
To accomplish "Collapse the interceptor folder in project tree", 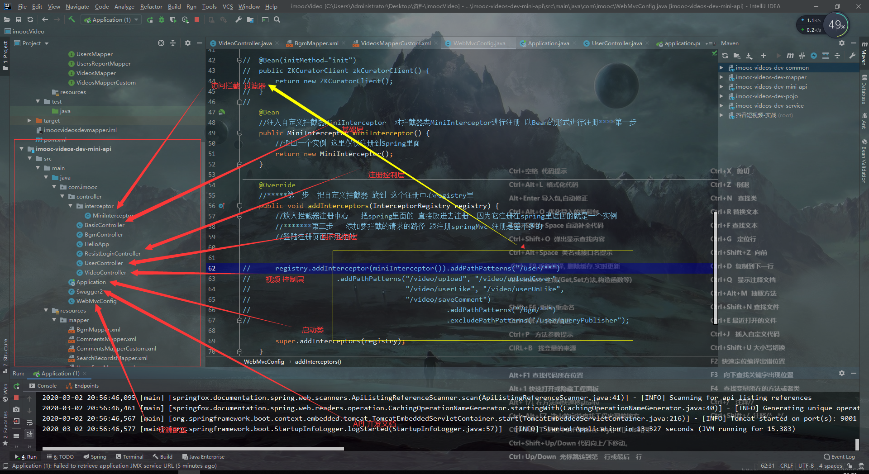I will 71,206.
